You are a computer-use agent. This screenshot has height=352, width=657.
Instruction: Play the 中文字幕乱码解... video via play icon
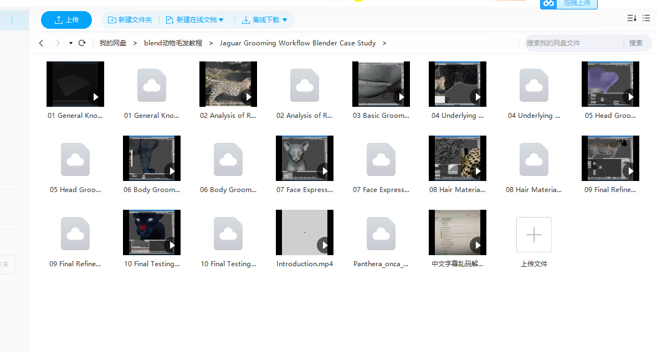(x=478, y=245)
